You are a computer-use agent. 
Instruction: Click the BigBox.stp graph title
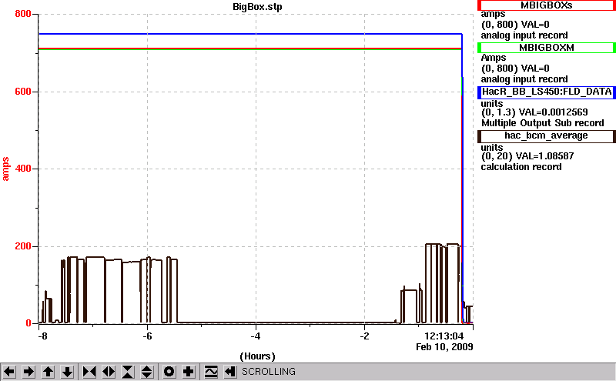pos(257,7)
